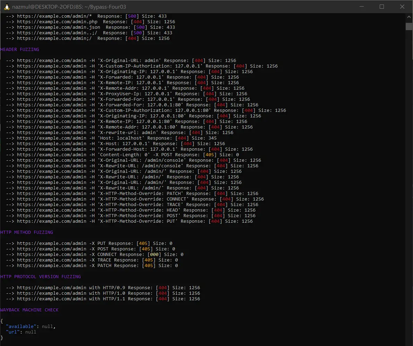This screenshot has width=413, height=346.
Task: Click the [000] response code
Action: 154,255
